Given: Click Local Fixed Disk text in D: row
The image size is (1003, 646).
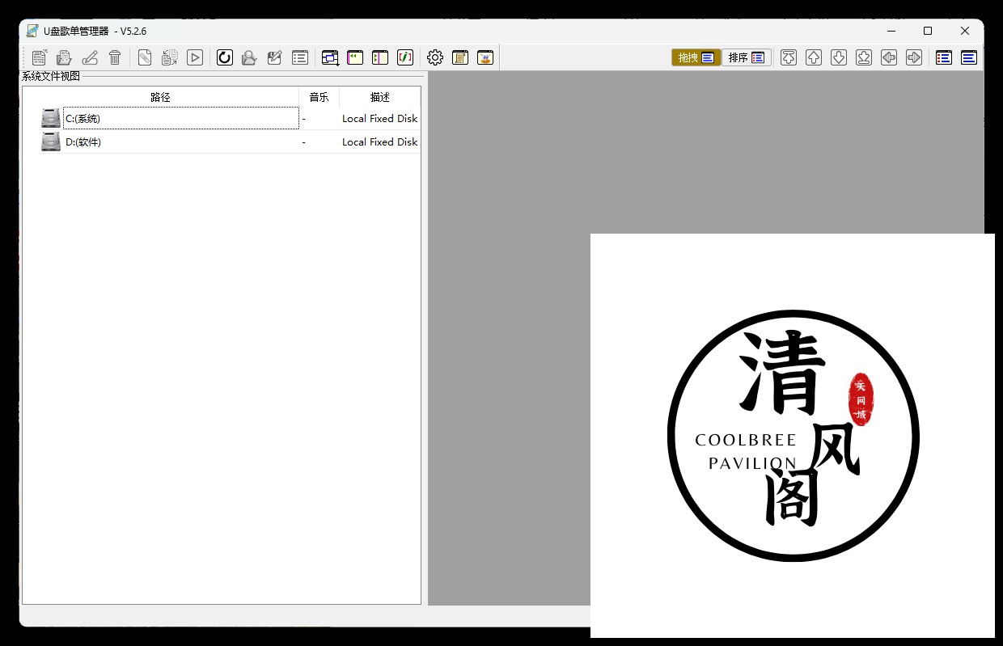Looking at the screenshot, I should (x=380, y=141).
